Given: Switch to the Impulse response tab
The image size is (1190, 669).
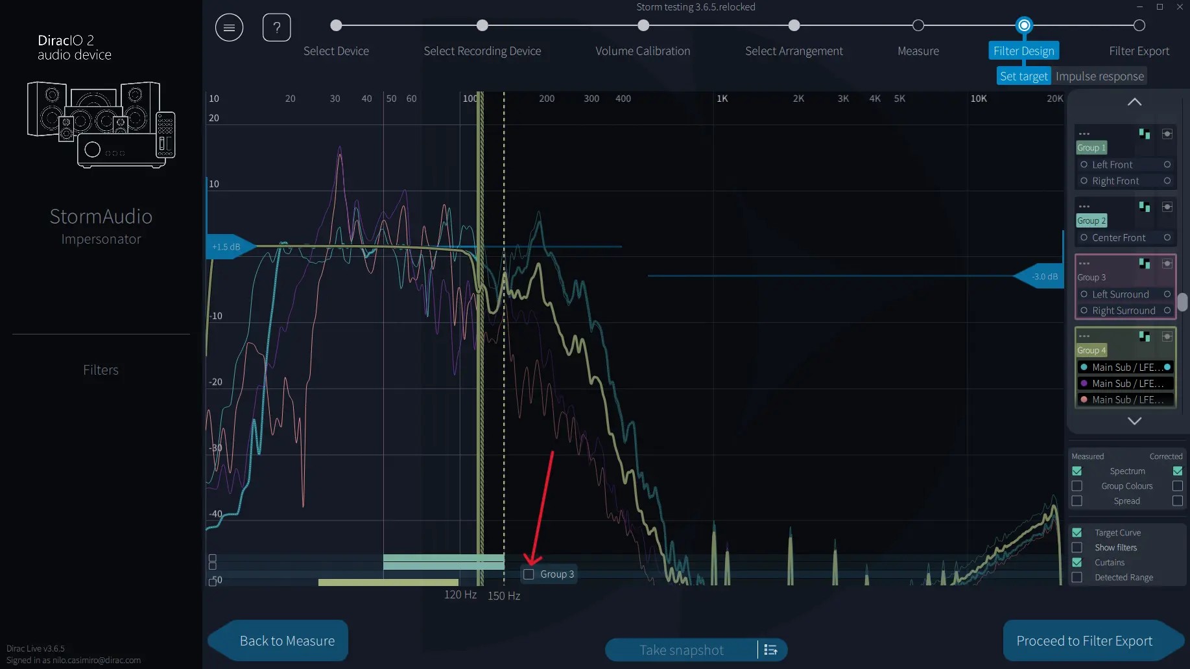Looking at the screenshot, I should point(1099,76).
